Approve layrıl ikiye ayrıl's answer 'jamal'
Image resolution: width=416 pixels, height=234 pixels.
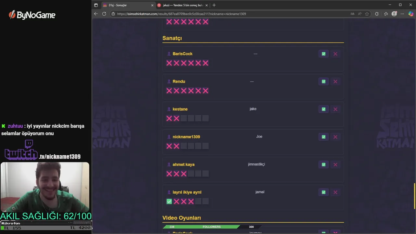[323, 192]
